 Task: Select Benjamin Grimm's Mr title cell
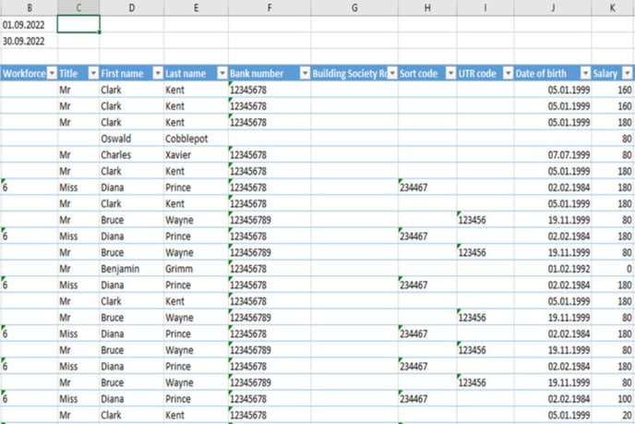(x=78, y=269)
